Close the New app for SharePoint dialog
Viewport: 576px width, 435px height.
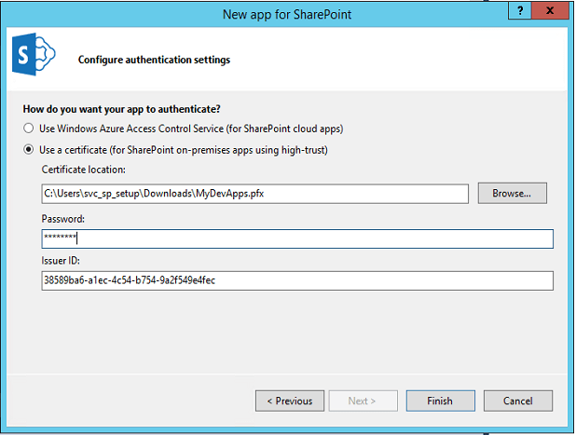pyautogui.click(x=550, y=10)
